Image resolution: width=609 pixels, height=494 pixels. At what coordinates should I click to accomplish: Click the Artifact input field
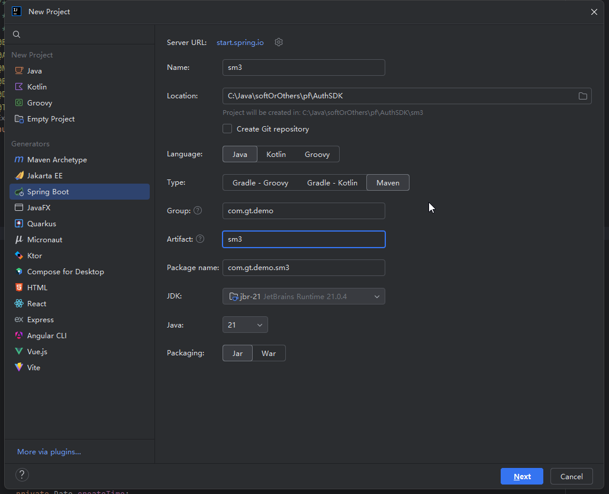pos(304,239)
